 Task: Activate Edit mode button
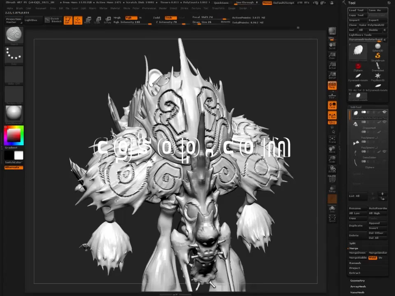coord(68,20)
